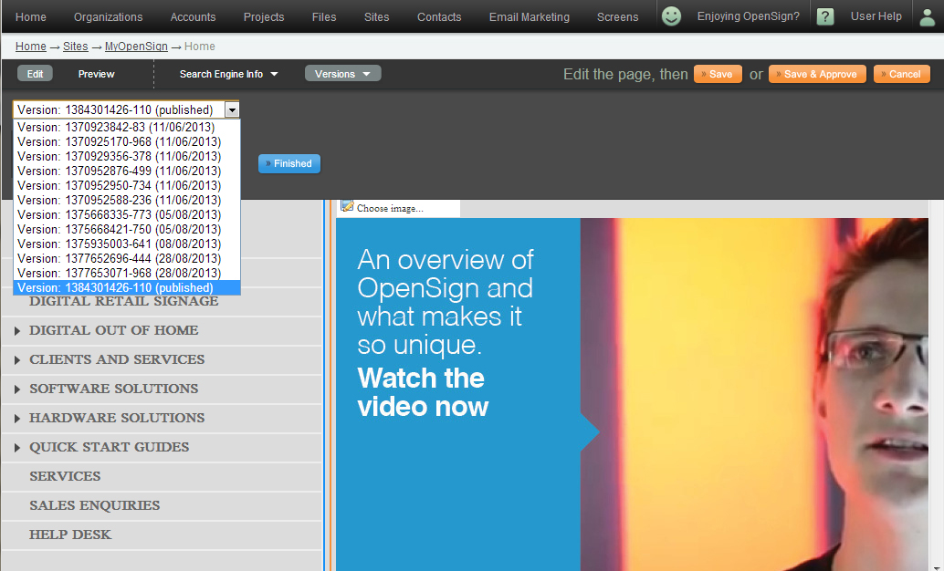Select version 1377652696-444 (28/08/2013)
944x571 pixels.
(126, 259)
